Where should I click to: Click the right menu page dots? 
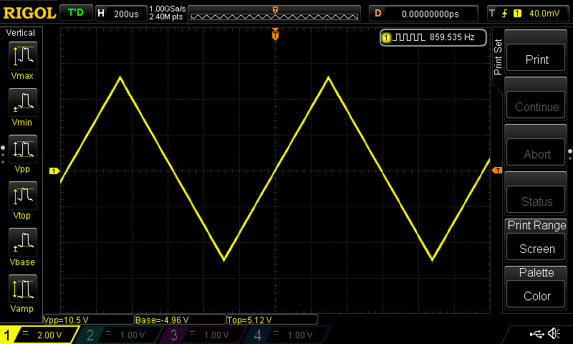(x=570, y=155)
